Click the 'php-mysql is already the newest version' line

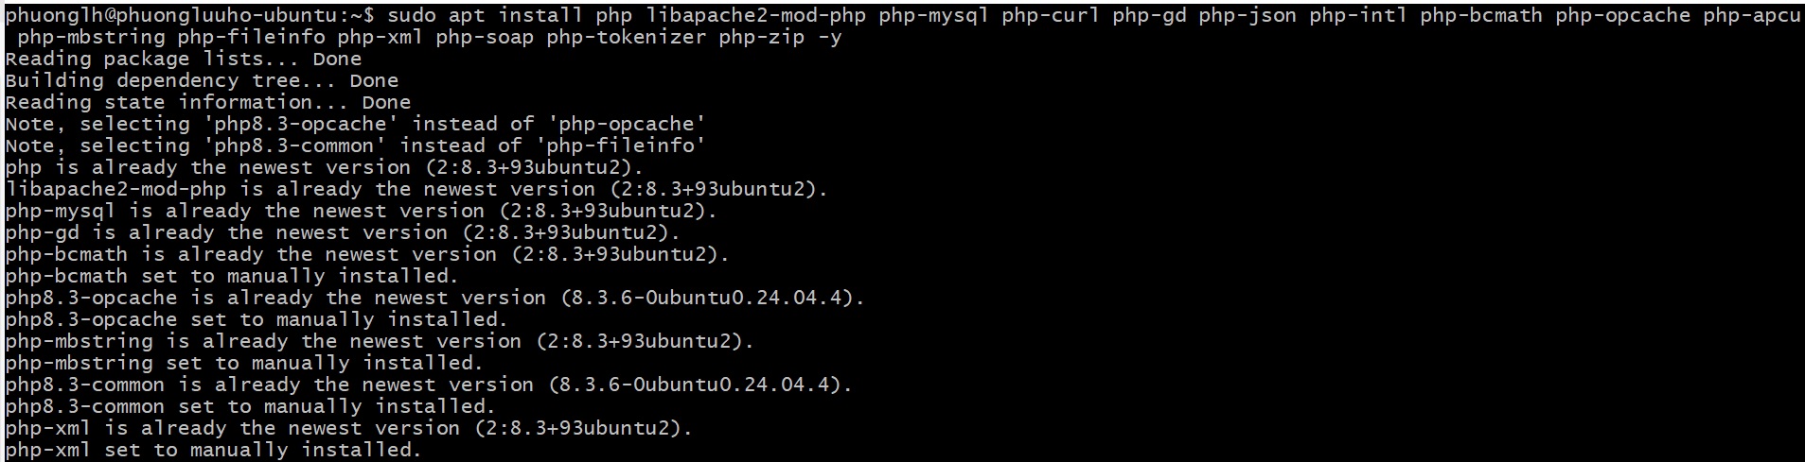point(362,211)
